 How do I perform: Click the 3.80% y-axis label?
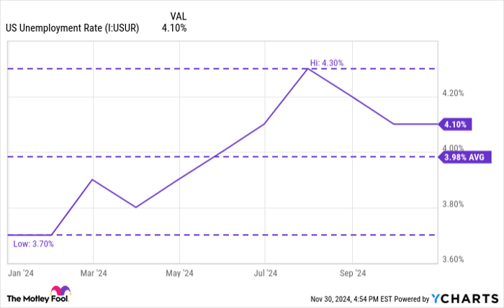coord(452,204)
